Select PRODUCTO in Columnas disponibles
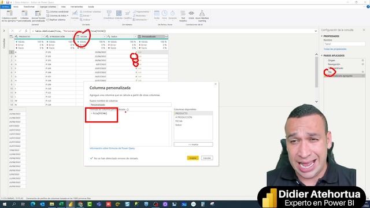The image size is (370, 208). (193, 113)
